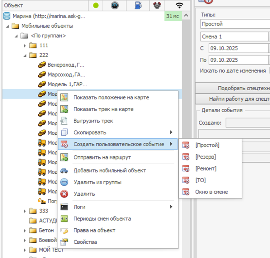Click the speedometer gauge column header icon

tap(116, 5)
